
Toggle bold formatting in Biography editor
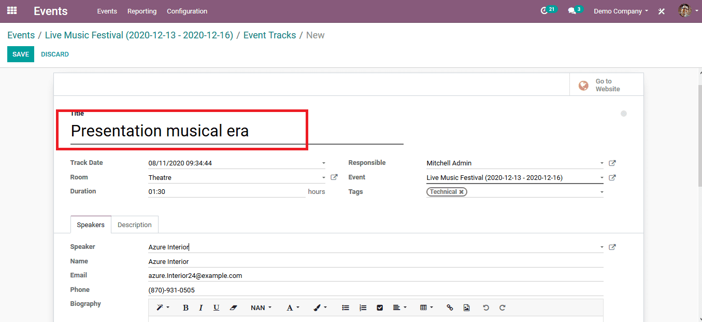click(185, 307)
